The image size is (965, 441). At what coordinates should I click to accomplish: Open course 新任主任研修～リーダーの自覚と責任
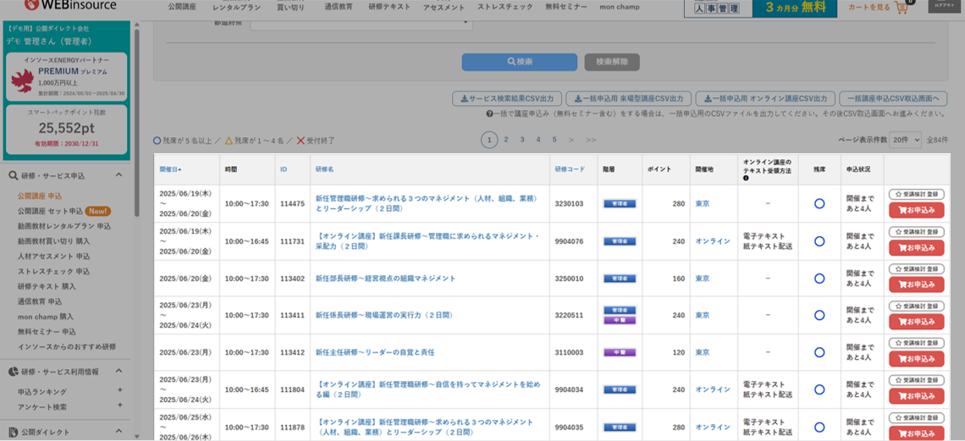pyautogui.click(x=375, y=352)
